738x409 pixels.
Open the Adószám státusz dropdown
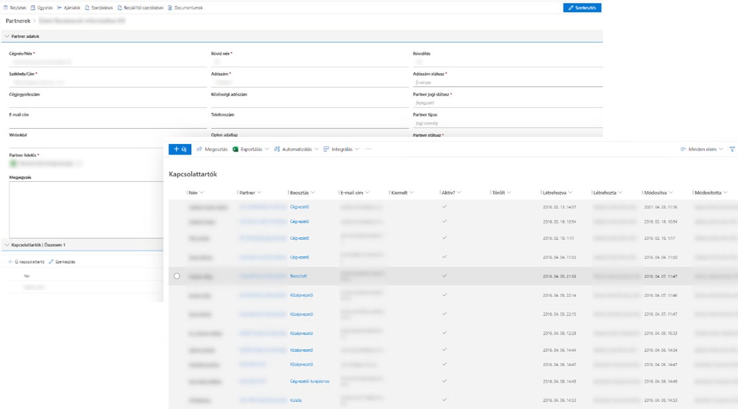(x=508, y=83)
